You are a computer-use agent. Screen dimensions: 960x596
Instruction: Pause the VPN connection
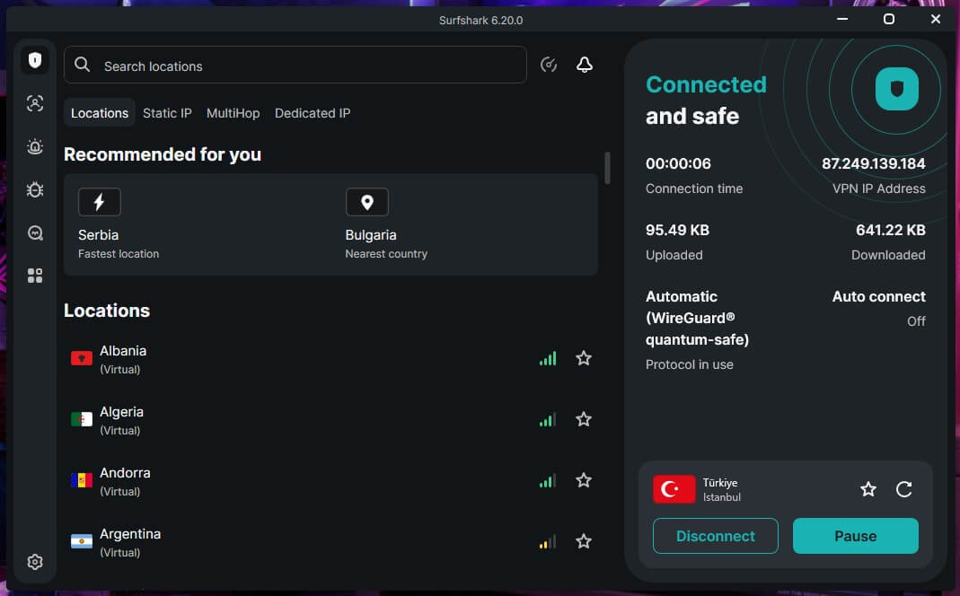(855, 536)
